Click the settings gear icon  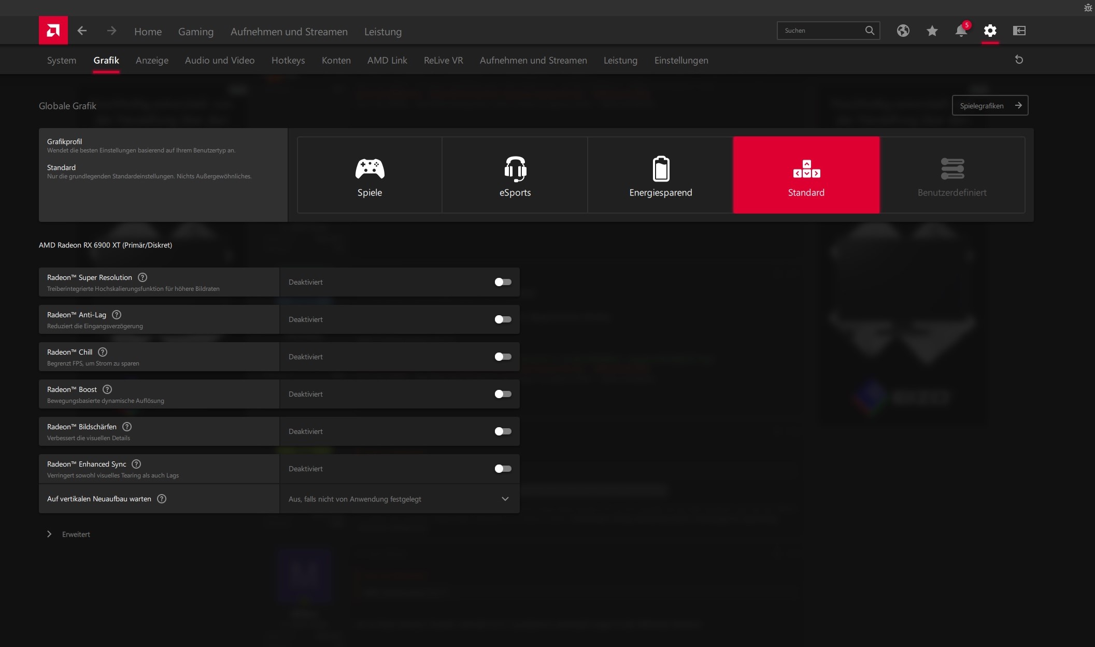point(990,31)
